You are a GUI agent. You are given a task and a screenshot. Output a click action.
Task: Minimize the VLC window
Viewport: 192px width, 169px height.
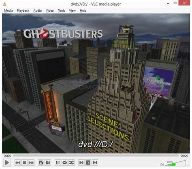pos(168,3)
